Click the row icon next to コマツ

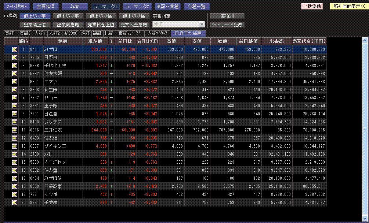15,81
